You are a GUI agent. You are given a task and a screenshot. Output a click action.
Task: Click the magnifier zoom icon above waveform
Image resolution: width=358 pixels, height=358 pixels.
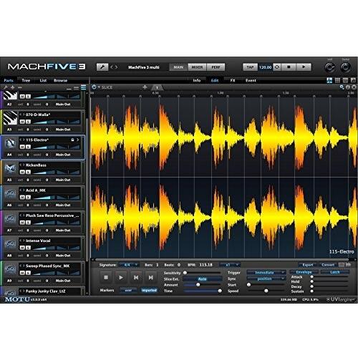[x=342, y=87]
